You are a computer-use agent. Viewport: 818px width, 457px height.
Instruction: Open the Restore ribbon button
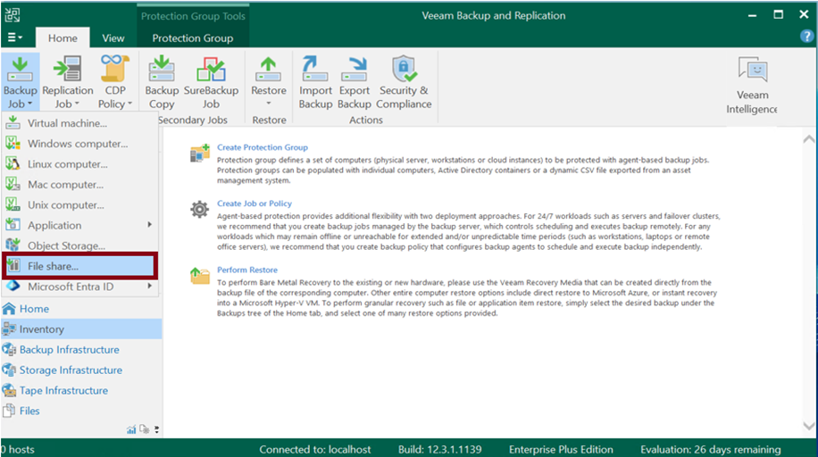tap(269, 81)
